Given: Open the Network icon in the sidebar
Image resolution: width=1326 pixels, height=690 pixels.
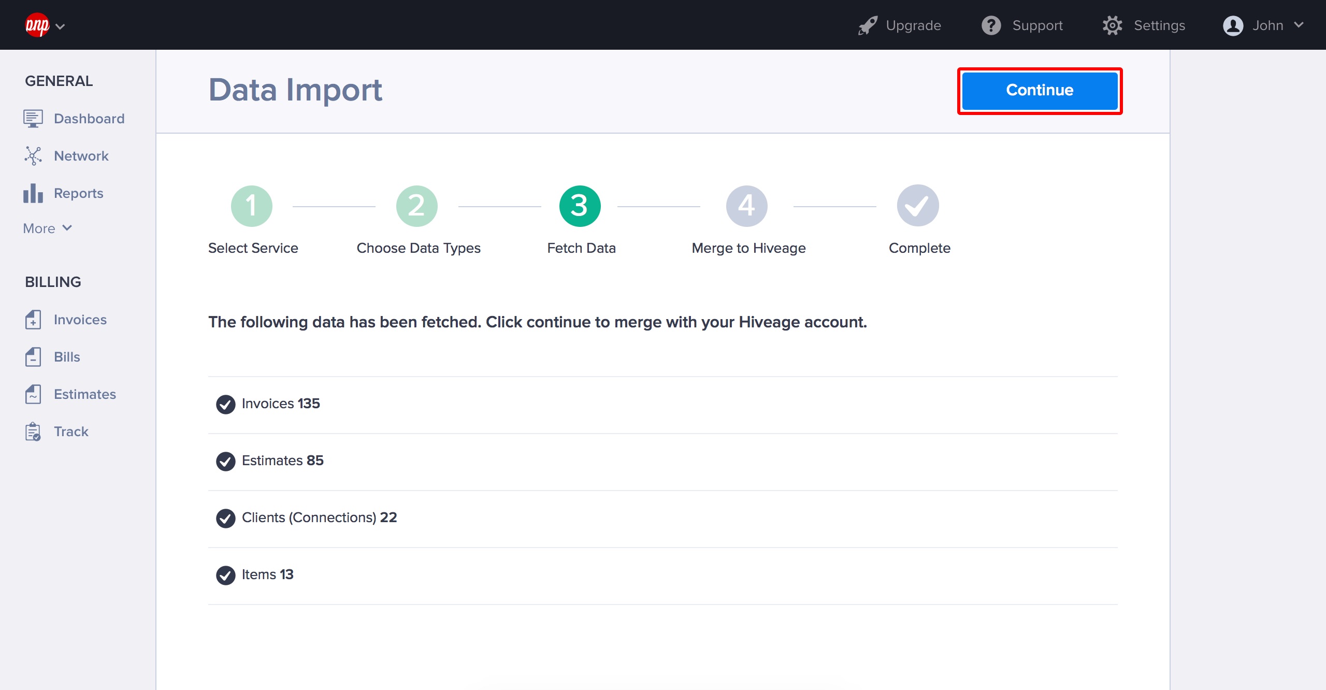Looking at the screenshot, I should (33, 156).
